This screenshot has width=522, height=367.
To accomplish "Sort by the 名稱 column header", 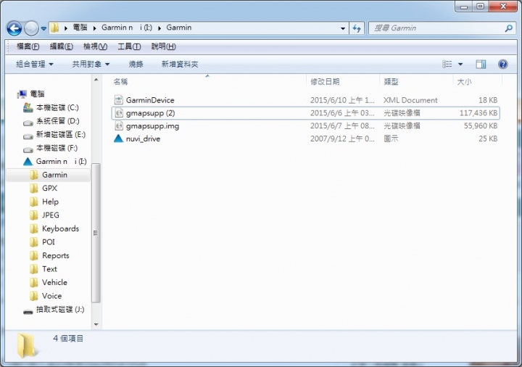I will (120, 81).
